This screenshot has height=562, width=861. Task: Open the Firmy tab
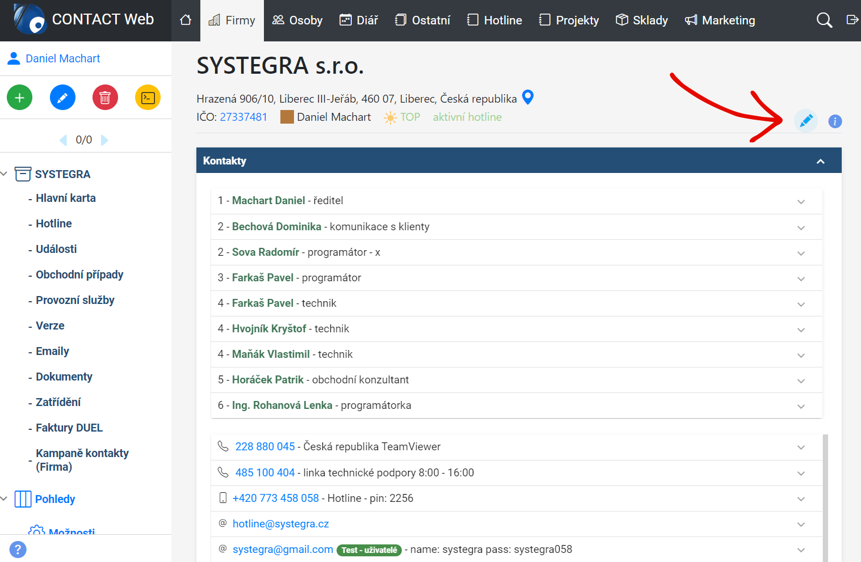[232, 20]
